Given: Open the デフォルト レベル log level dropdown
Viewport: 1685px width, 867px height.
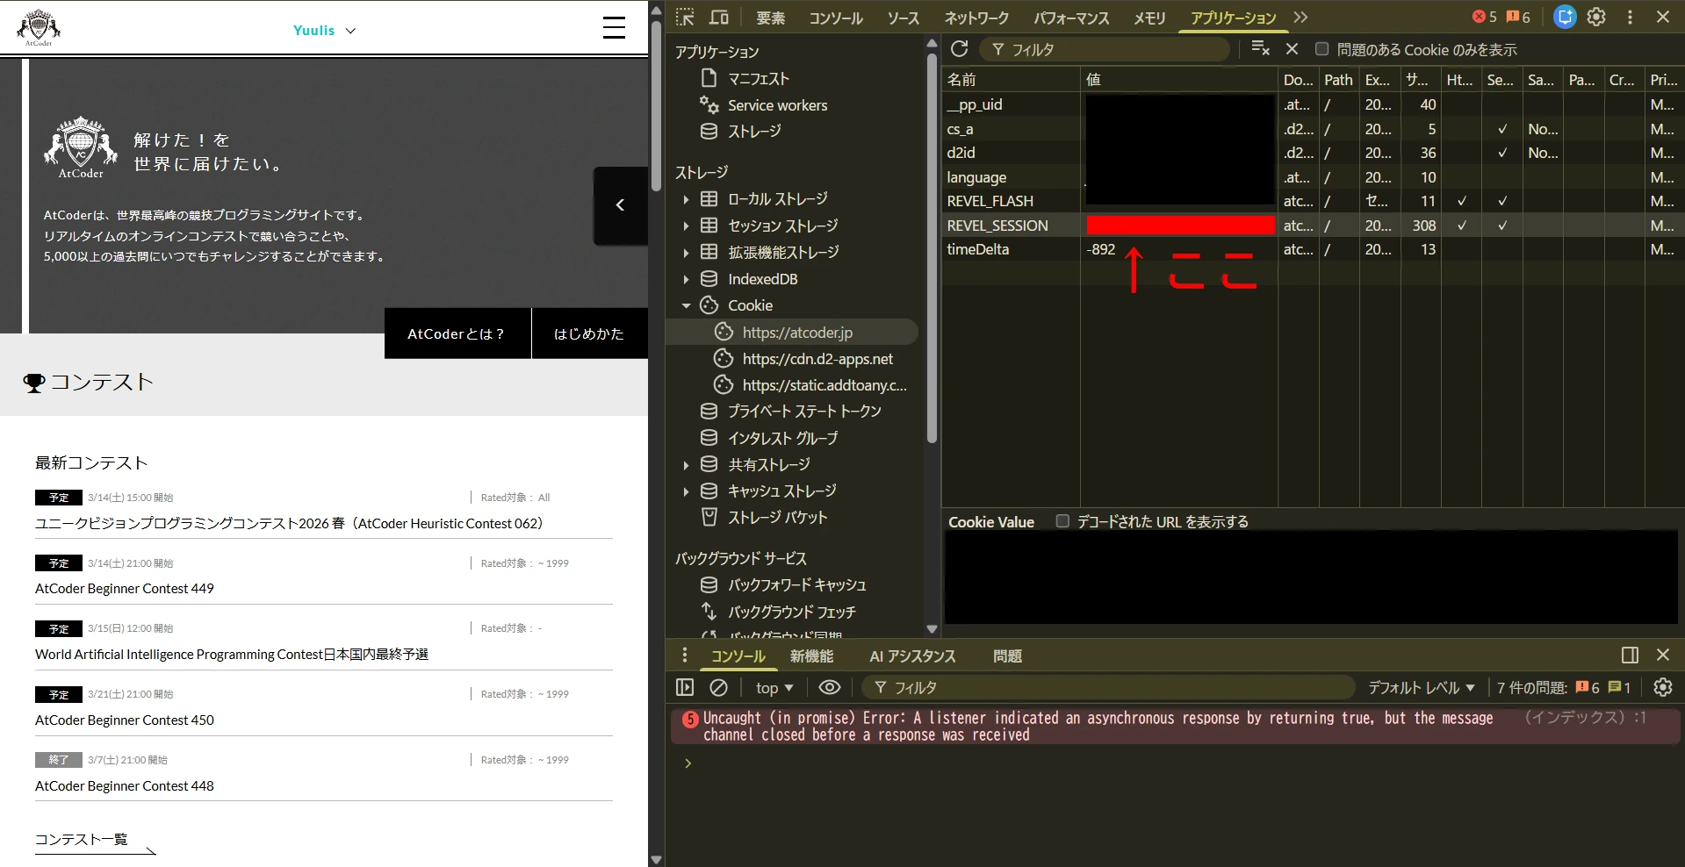Looking at the screenshot, I should click(1422, 688).
